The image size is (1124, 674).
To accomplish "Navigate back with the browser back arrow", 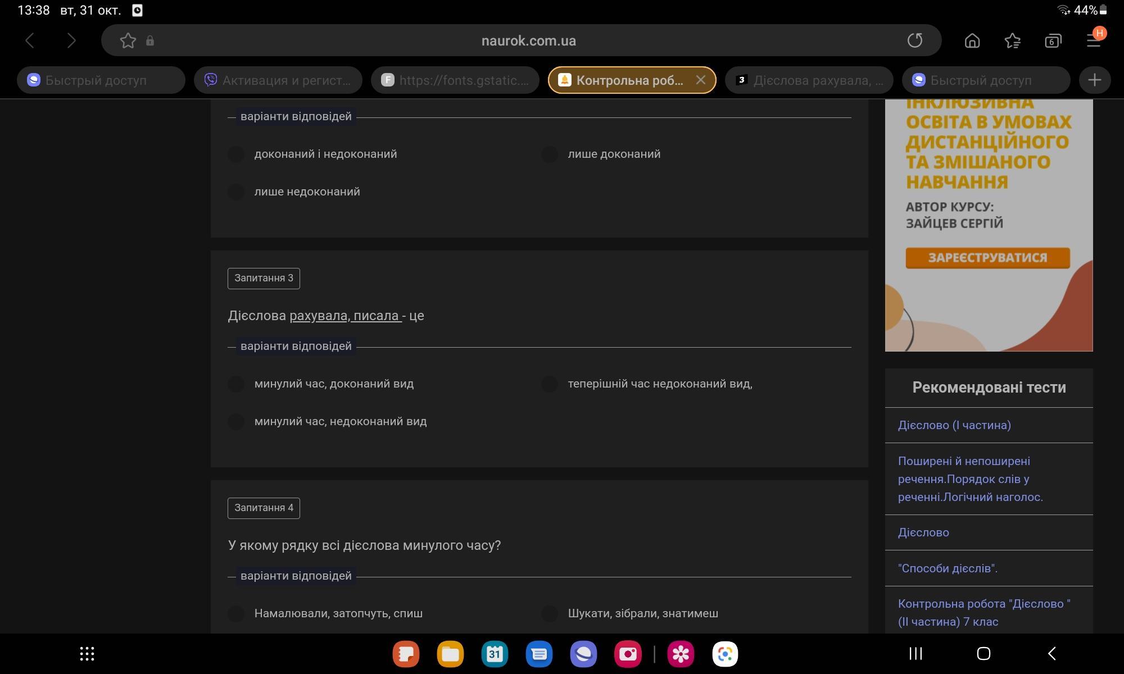I will (x=30, y=40).
